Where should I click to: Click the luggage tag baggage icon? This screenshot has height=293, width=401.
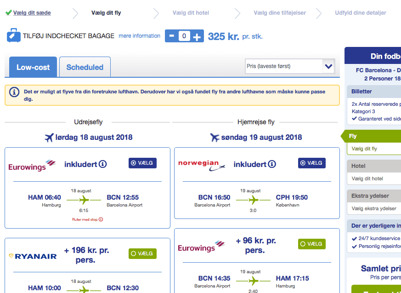14,36
